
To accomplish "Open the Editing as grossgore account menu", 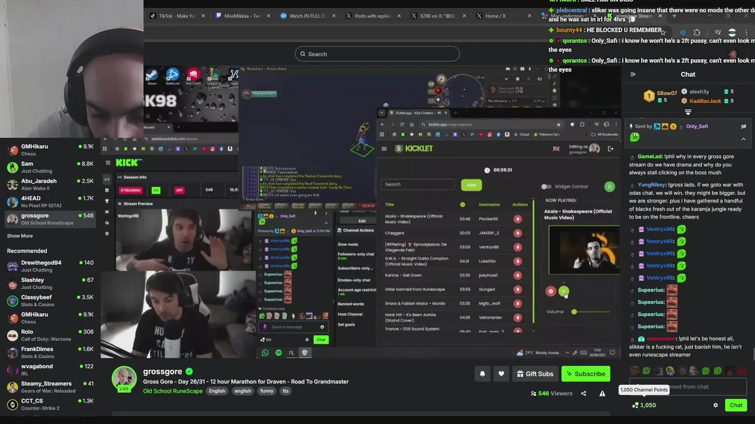I will click(585, 149).
